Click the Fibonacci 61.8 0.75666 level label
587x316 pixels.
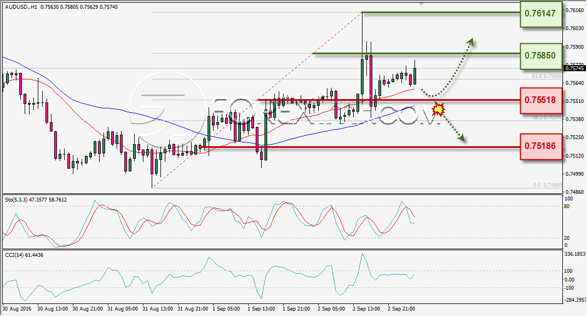[x=547, y=76]
